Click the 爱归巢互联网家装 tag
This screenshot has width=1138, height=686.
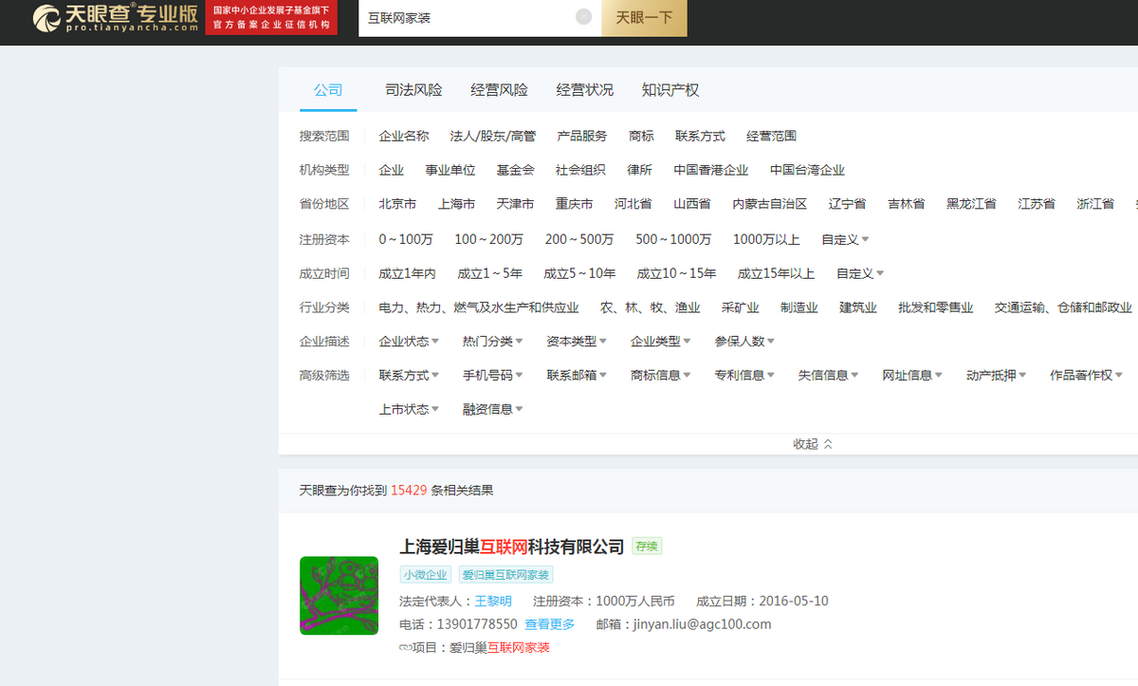point(506,575)
